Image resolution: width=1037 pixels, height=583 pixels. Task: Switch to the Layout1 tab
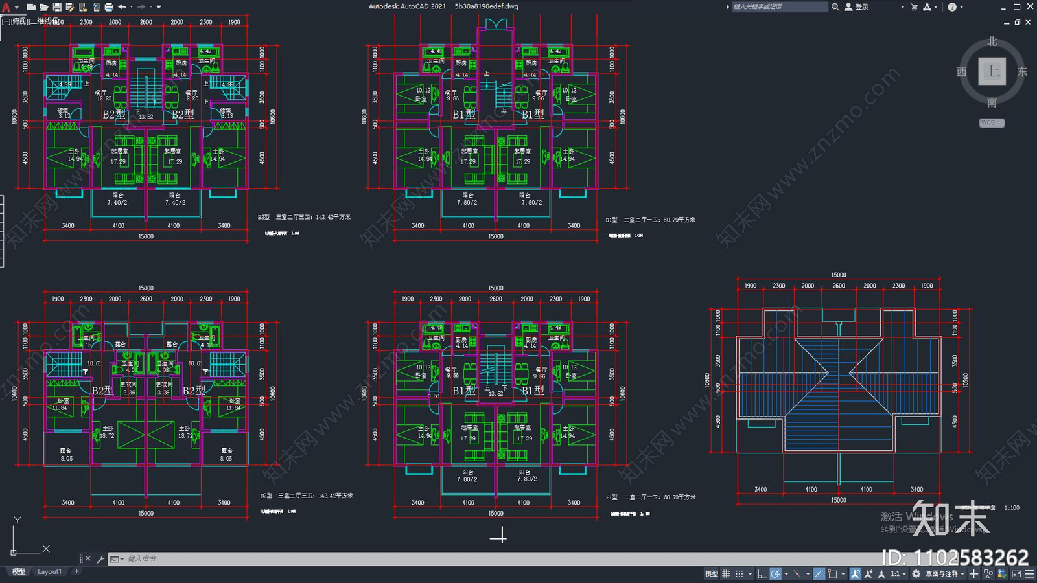coord(49,571)
